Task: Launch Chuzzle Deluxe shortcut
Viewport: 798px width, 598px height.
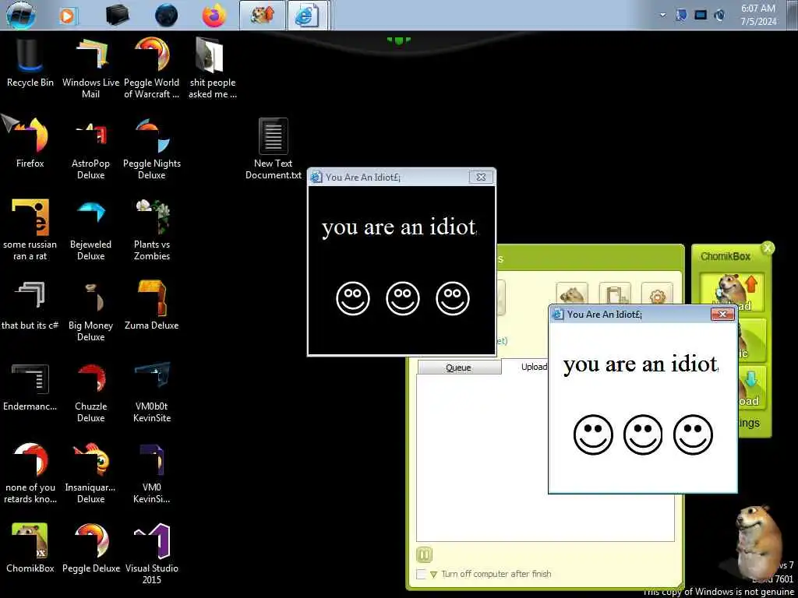Action: coord(90,392)
